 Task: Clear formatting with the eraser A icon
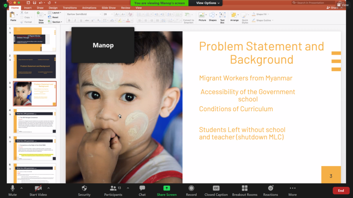(x=130, y=14)
